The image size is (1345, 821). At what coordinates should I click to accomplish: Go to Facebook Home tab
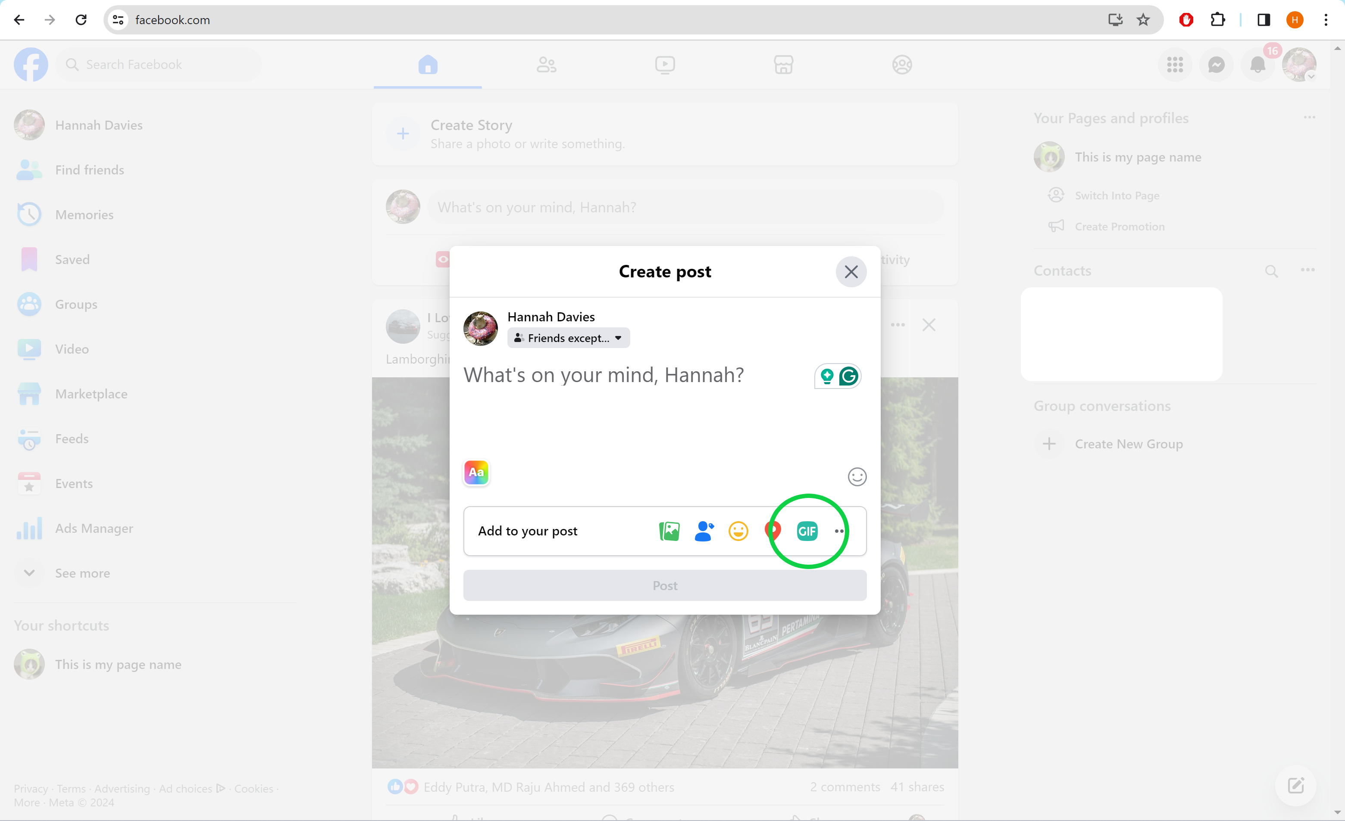click(428, 64)
